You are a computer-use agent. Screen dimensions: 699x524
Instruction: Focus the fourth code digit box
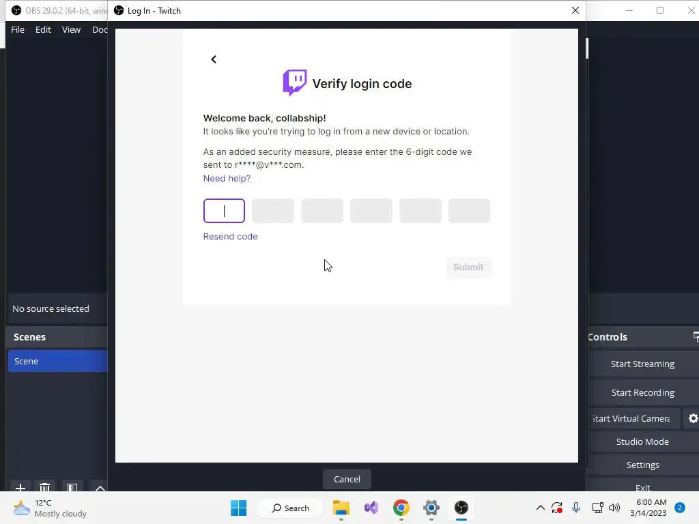[x=371, y=211]
